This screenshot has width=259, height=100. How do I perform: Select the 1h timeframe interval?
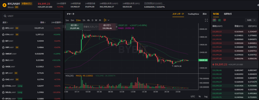[x=84, y=20]
